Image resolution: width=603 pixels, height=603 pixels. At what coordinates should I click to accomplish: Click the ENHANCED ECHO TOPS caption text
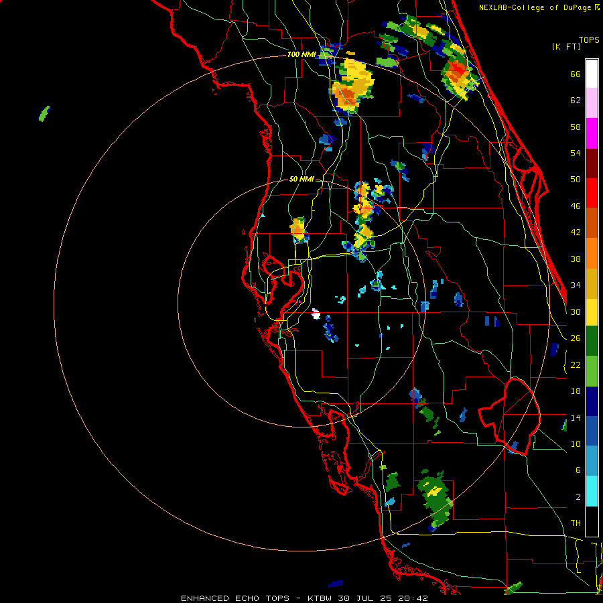click(x=235, y=598)
